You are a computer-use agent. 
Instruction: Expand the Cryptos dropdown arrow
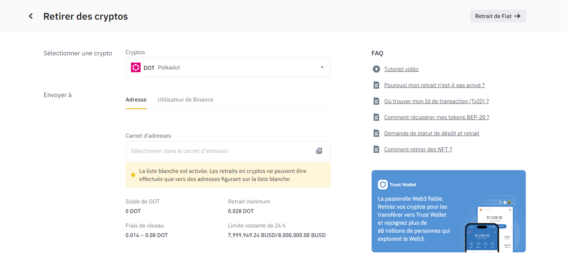(x=322, y=67)
